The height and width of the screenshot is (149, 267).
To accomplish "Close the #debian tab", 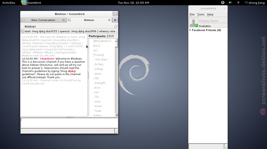I will click(x=109, y=20).
